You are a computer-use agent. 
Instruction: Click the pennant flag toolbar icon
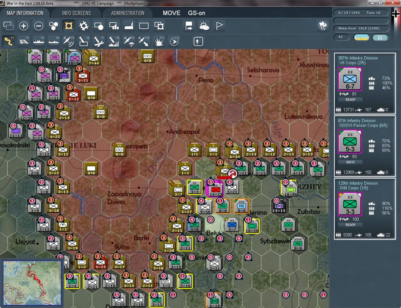pos(219,26)
